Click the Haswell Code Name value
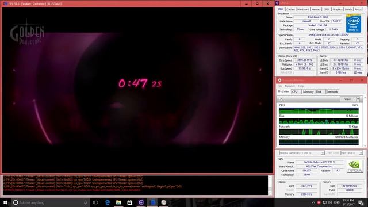The height and width of the screenshot is (207, 368). (x=306, y=21)
